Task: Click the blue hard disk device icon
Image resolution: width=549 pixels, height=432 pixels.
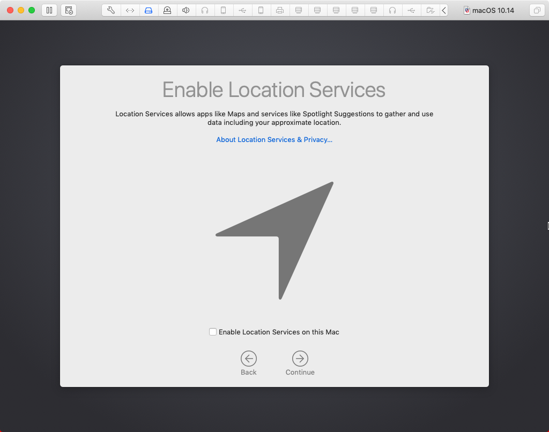Action: (x=149, y=10)
